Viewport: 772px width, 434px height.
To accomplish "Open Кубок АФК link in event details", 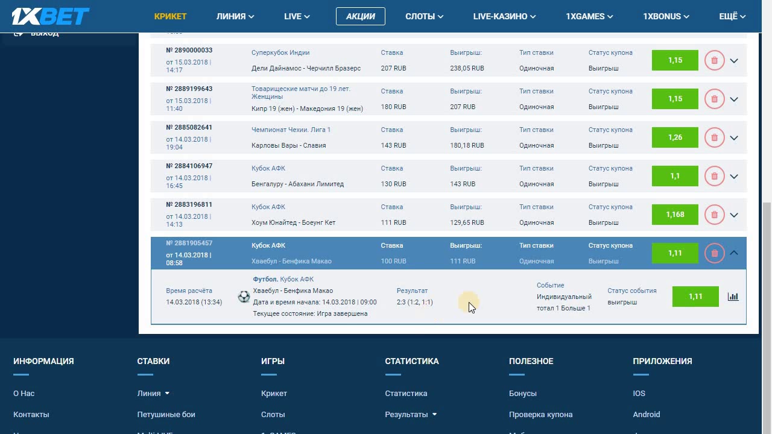I will (297, 279).
